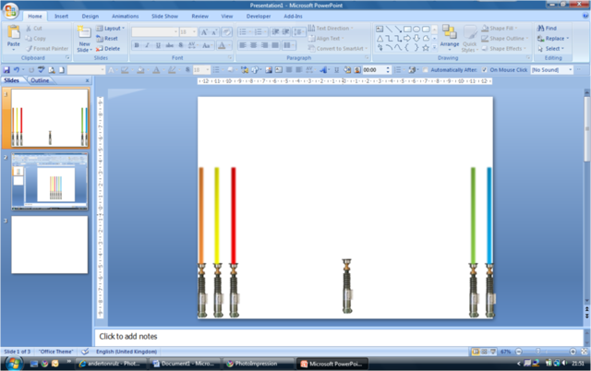Switch to the Animations ribbon tab
591x371 pixels.
click(x=125, y=17)
